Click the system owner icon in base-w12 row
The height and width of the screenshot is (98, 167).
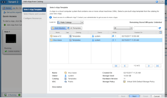93,36
